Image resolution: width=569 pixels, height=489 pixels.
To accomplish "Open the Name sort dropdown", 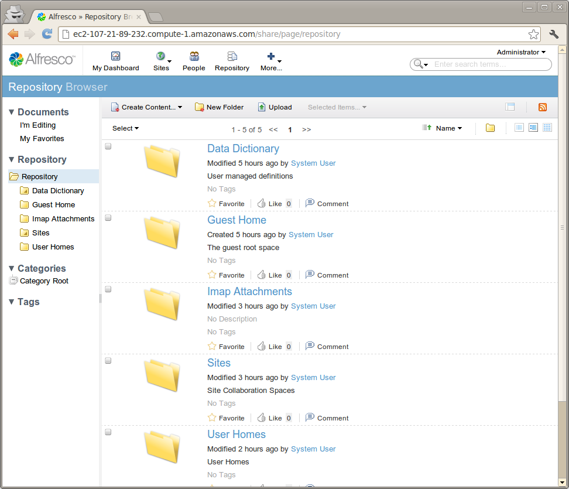I will pyautogui.click(x=449, y=128).
